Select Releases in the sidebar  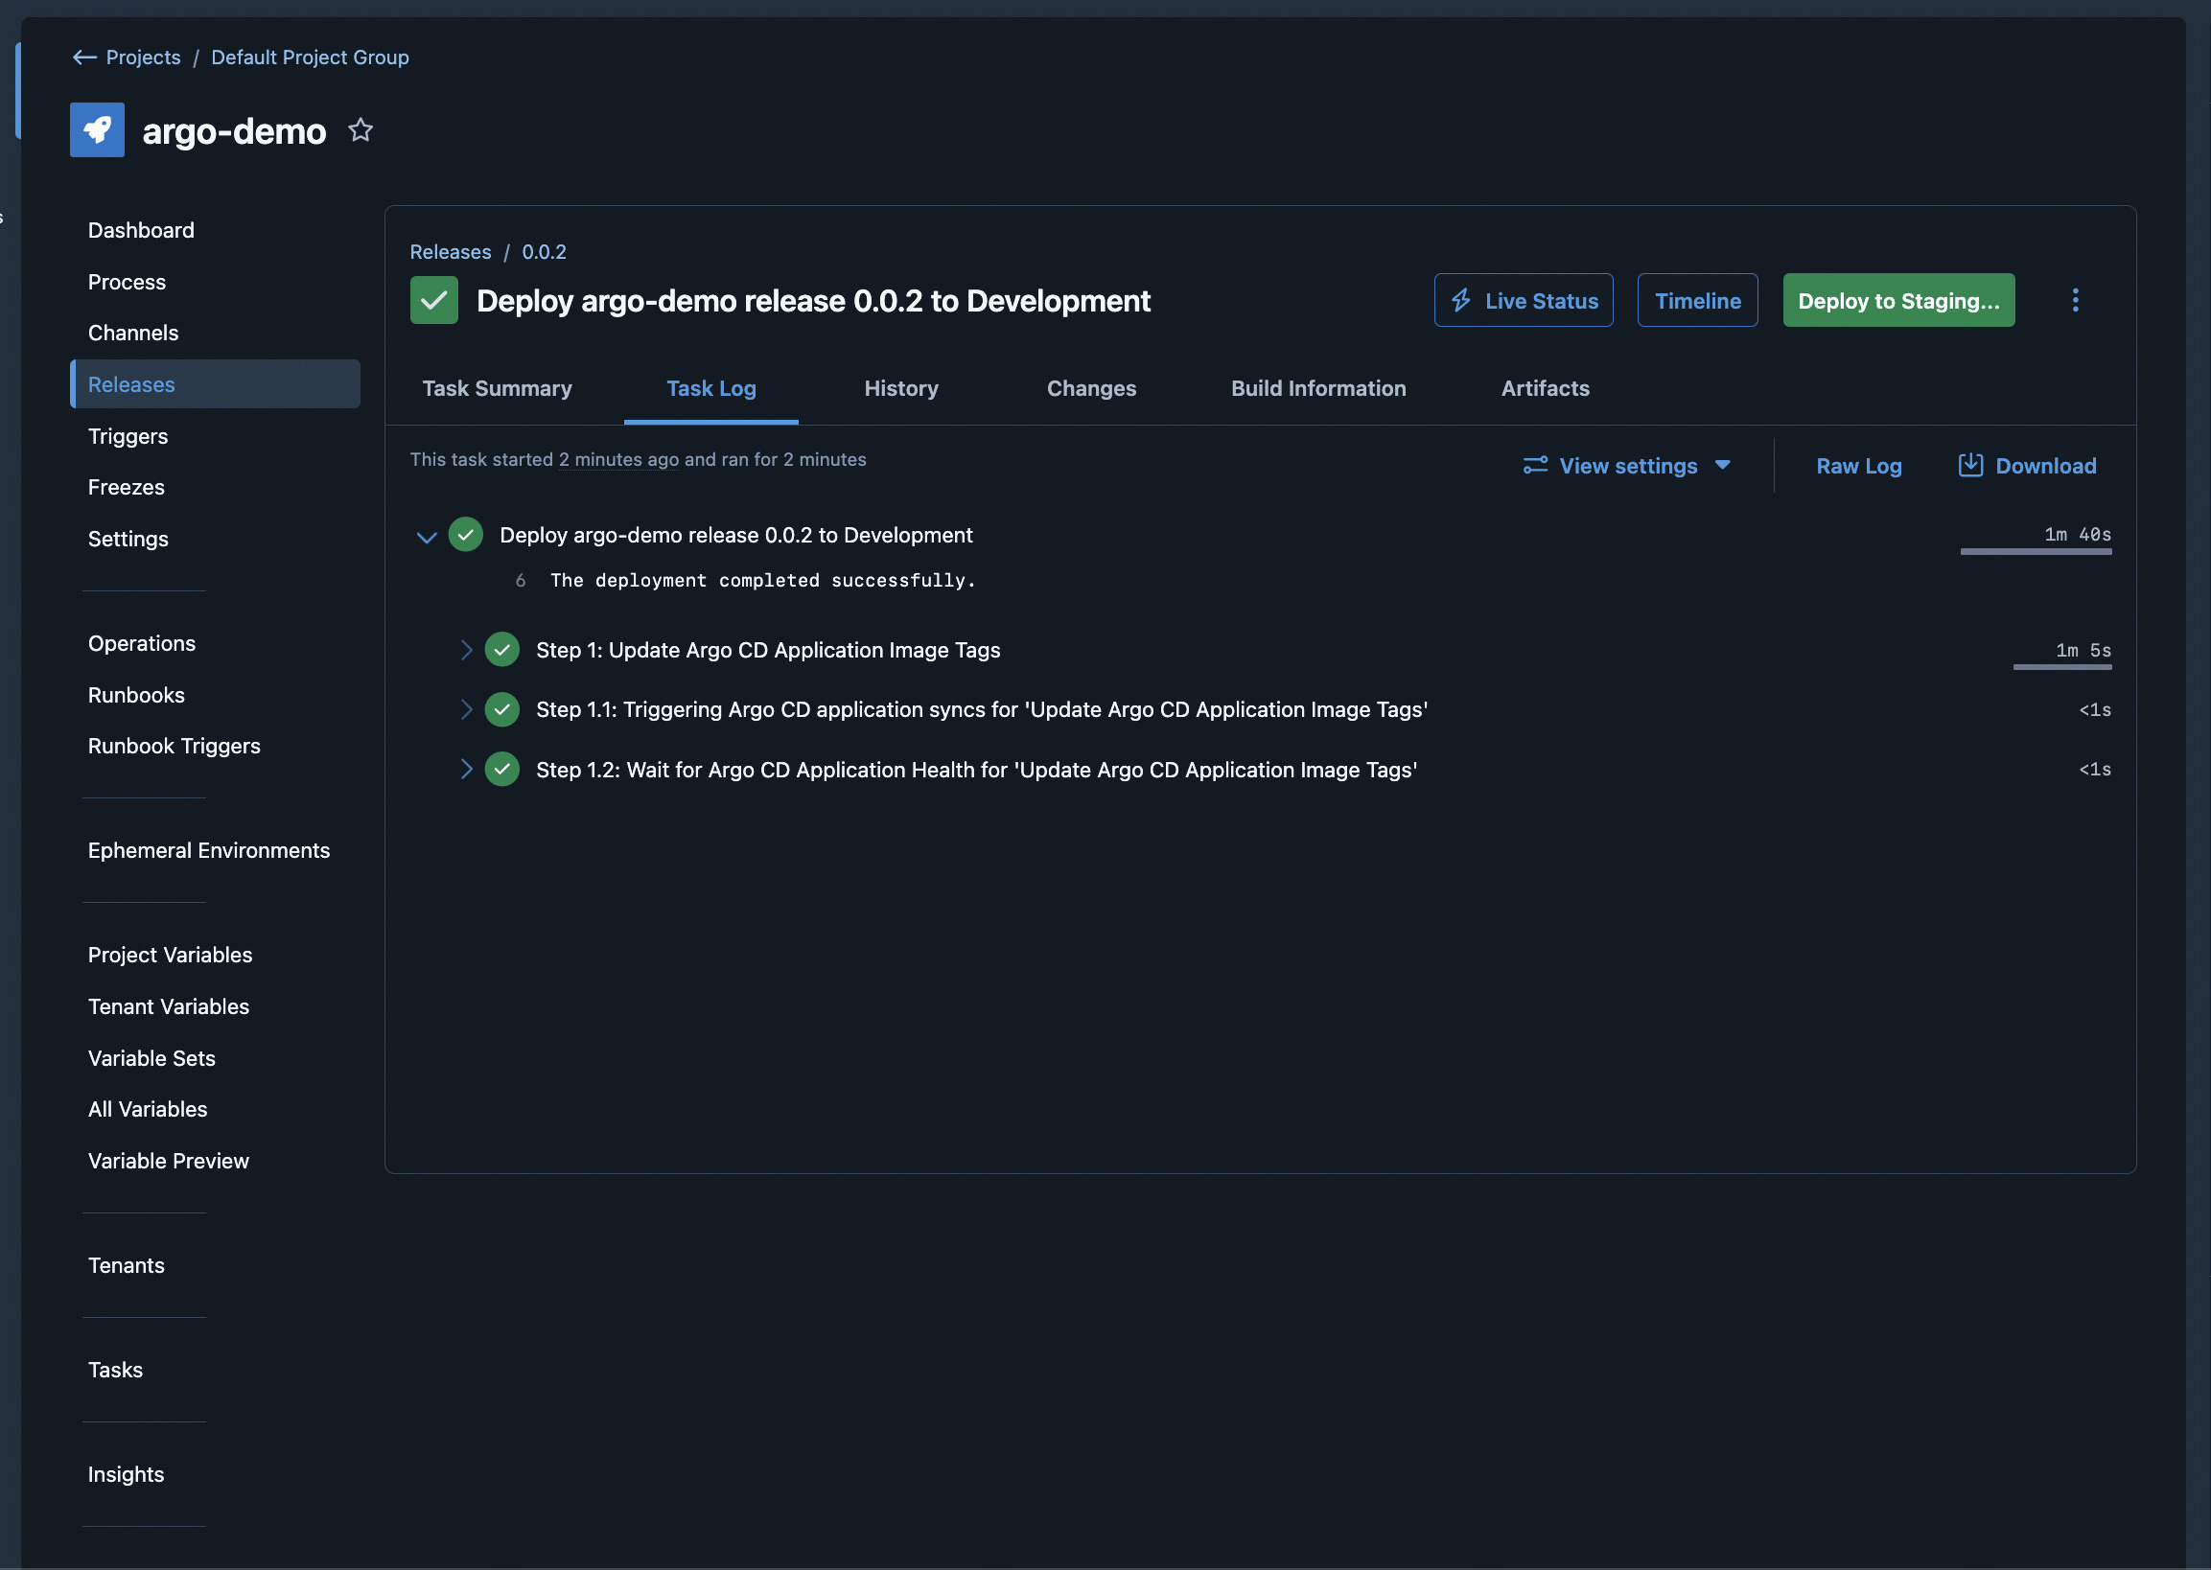(215, 384)
